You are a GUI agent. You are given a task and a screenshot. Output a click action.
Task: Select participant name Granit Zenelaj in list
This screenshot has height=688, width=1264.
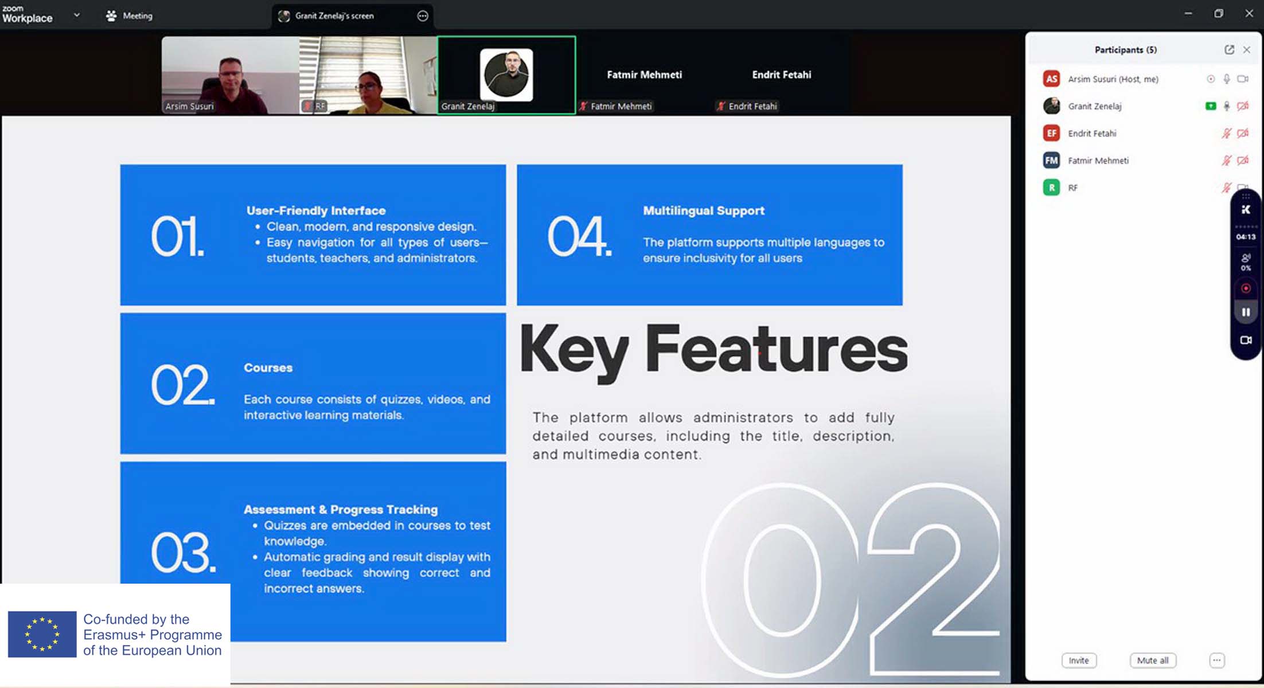pos(1094,106)
